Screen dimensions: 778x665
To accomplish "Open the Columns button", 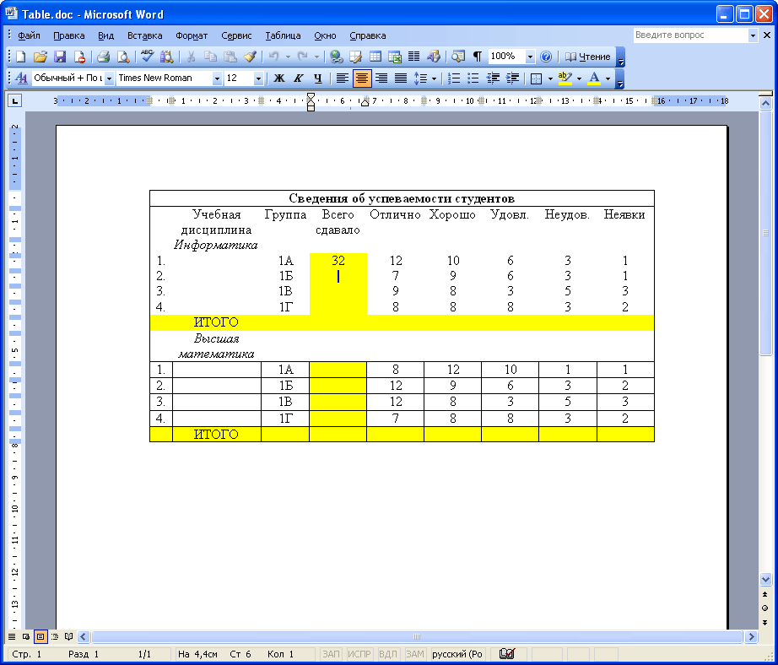I will click(413, 57).
